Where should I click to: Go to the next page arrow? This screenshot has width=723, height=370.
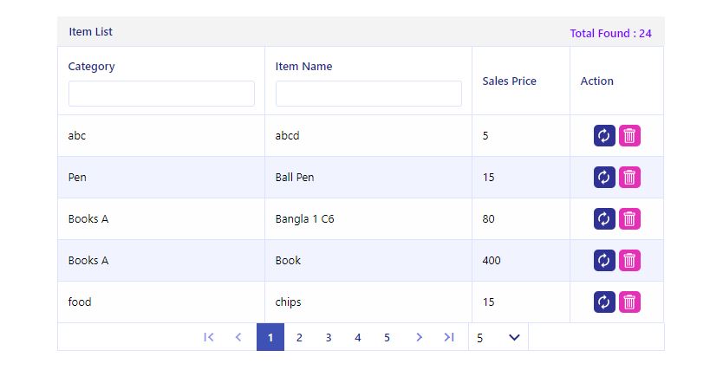(x=419, y=337)
